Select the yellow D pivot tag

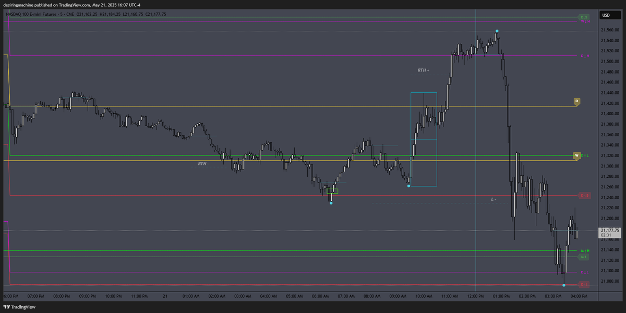576,101
